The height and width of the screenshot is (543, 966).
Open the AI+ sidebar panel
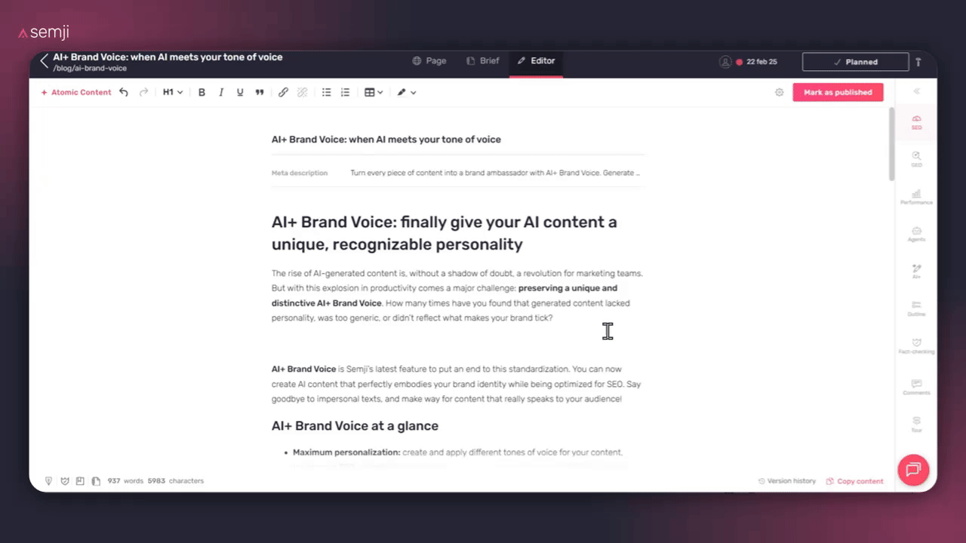click(x=916, y=272)
